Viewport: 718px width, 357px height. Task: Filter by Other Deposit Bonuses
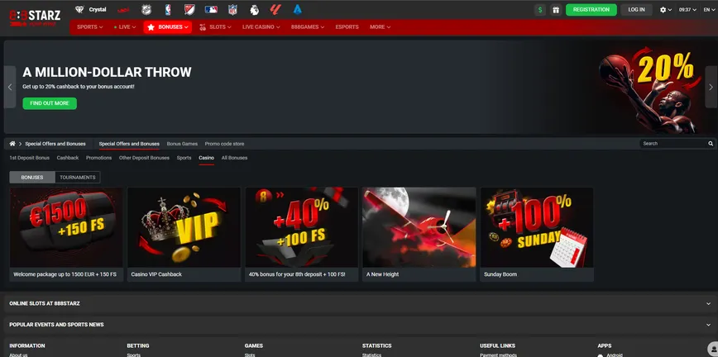click(x=144, y=158)
